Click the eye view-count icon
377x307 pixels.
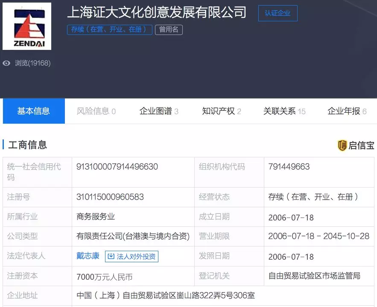tap(6, 63)
